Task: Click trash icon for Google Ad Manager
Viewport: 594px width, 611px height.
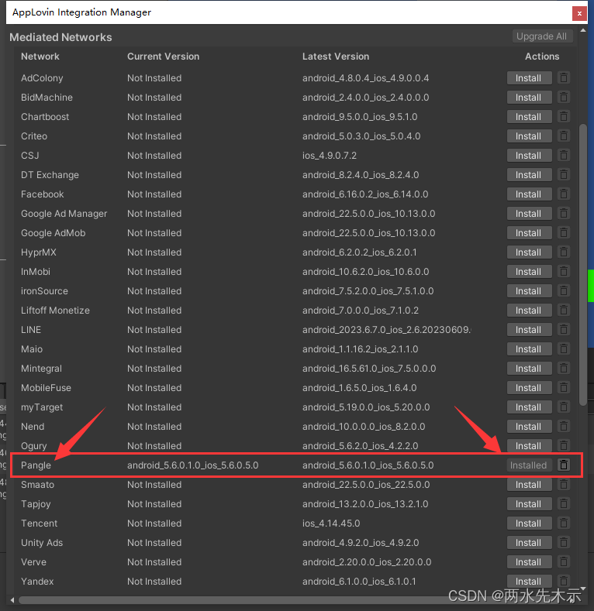Action: pyautogui.click(x=564, y=213)
